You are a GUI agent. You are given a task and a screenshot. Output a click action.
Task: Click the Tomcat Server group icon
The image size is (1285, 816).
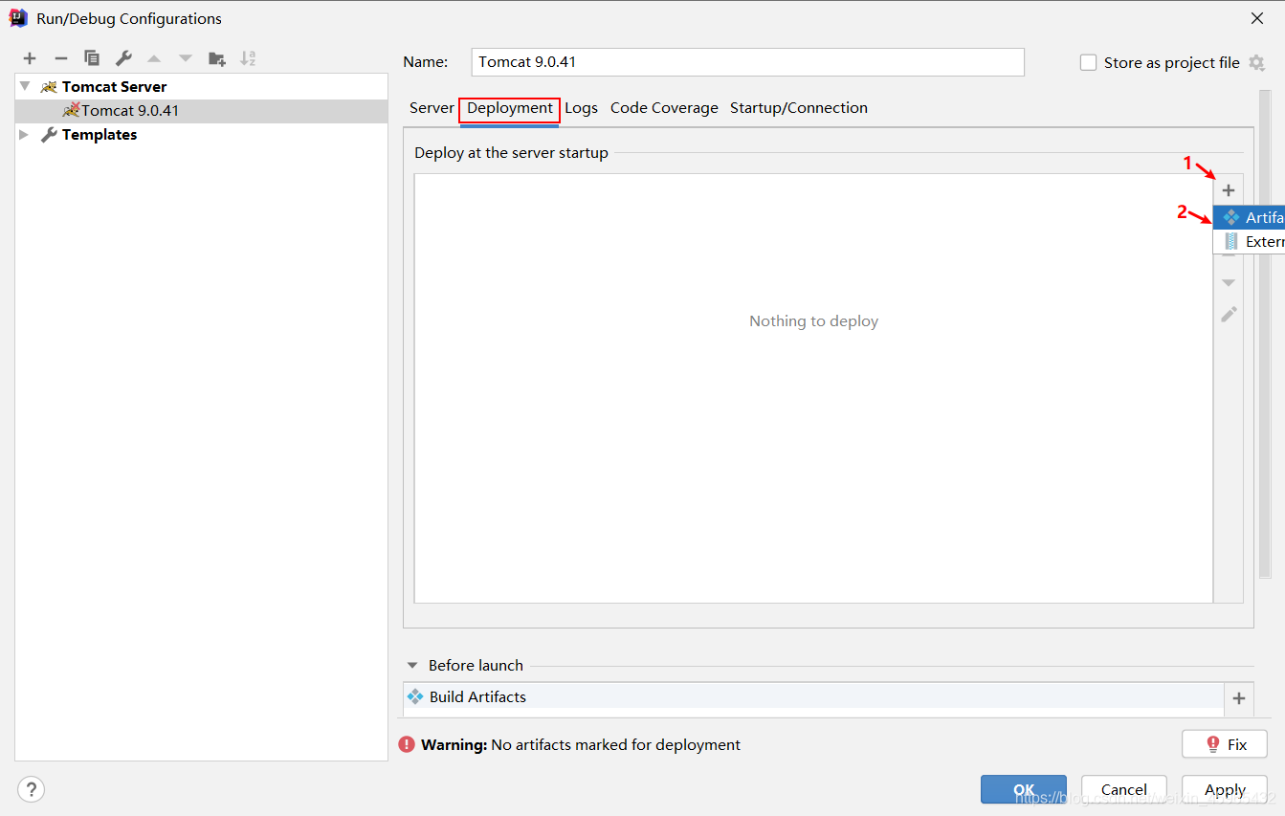pyautogui.click(x=49, y=87)
